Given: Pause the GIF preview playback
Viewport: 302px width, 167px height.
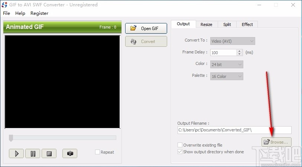Looking at the screenshot, I should point(33,154).
